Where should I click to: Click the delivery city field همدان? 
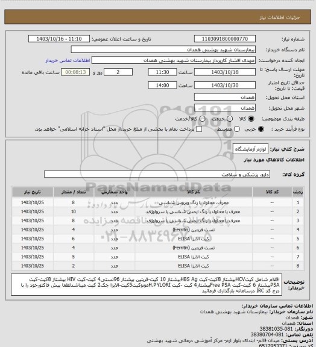coord(225,108)
